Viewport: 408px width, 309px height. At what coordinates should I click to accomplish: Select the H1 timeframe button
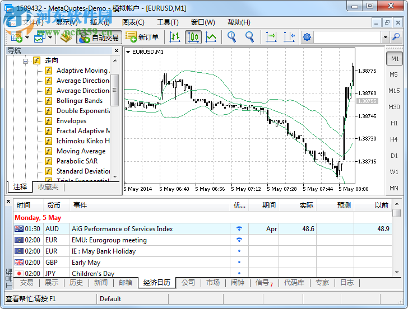[x=394, y=123]
